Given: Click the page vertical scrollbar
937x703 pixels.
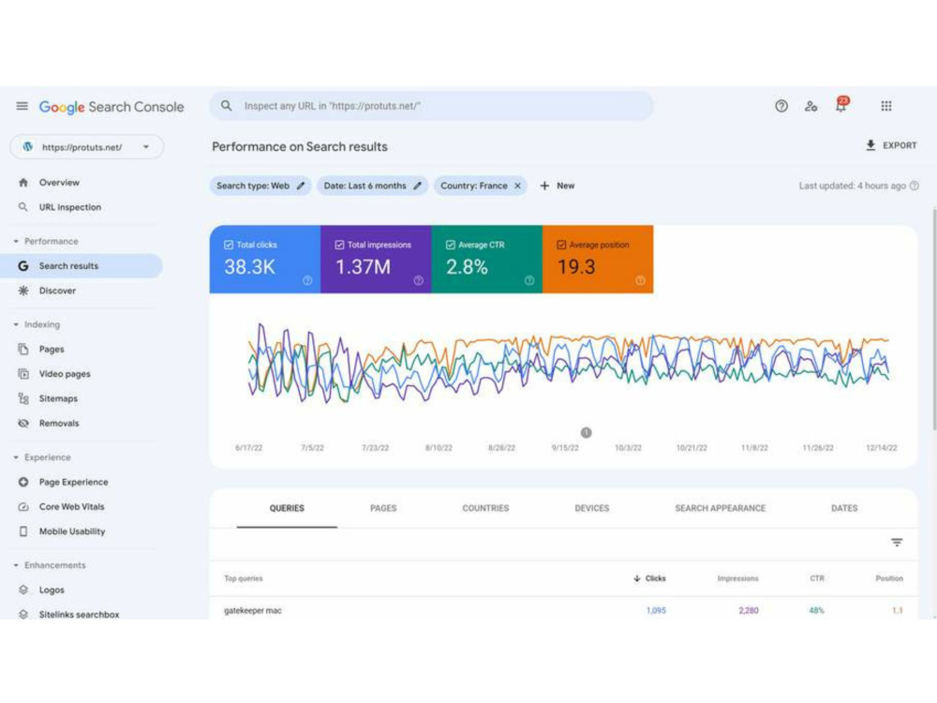Looking at the screenshot, I should point(934,319).
